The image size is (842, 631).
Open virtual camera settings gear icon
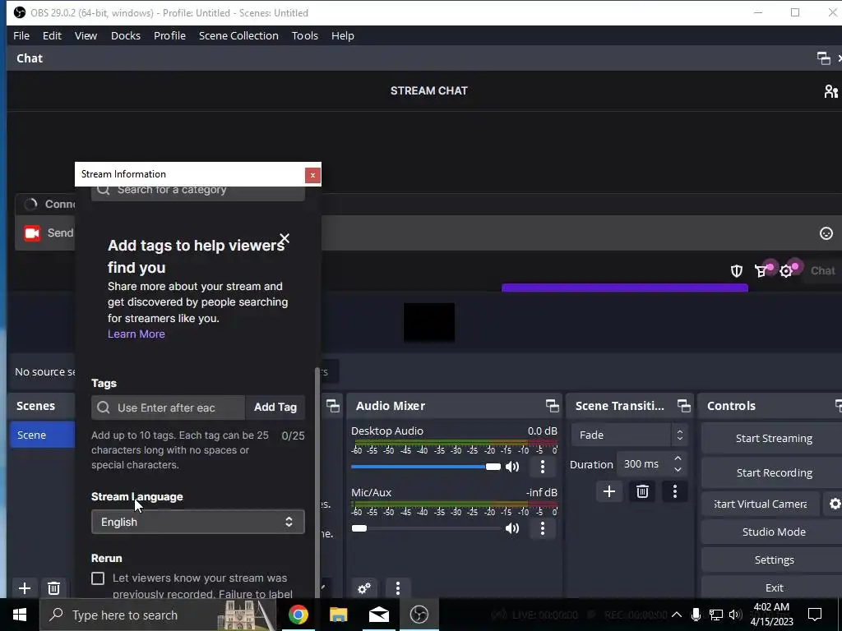tap(835, 504)
